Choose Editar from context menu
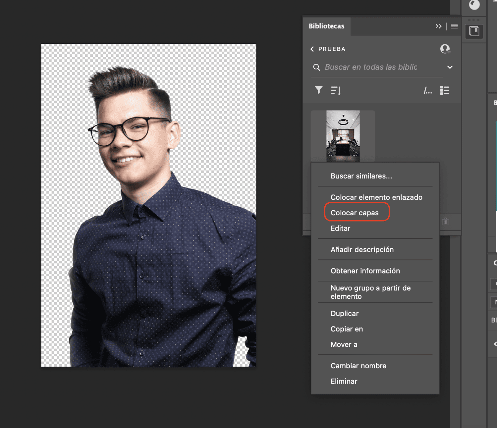The width and height of the screenshot is (497, 428). 340,229
